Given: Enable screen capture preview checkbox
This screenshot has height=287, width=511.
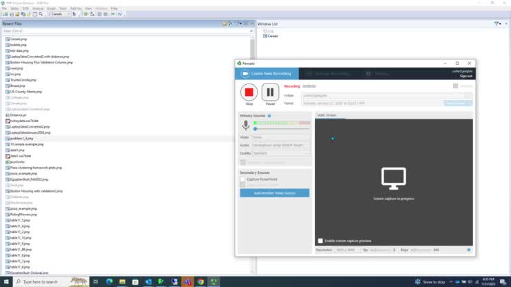Looking at the screenshot, I should 320,241.
